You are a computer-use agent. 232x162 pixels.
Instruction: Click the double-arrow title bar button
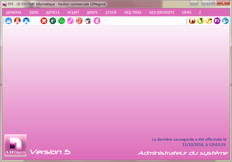coord(194,3)
